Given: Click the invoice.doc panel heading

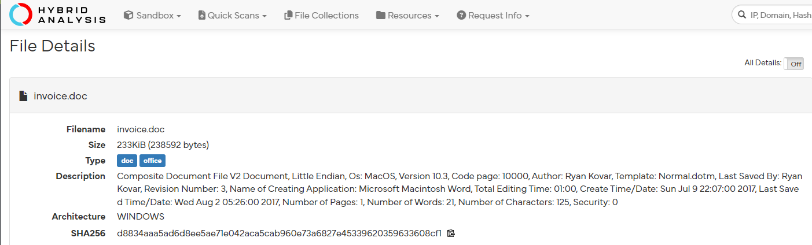Looking at the screenshot, I should click(60, 96).
